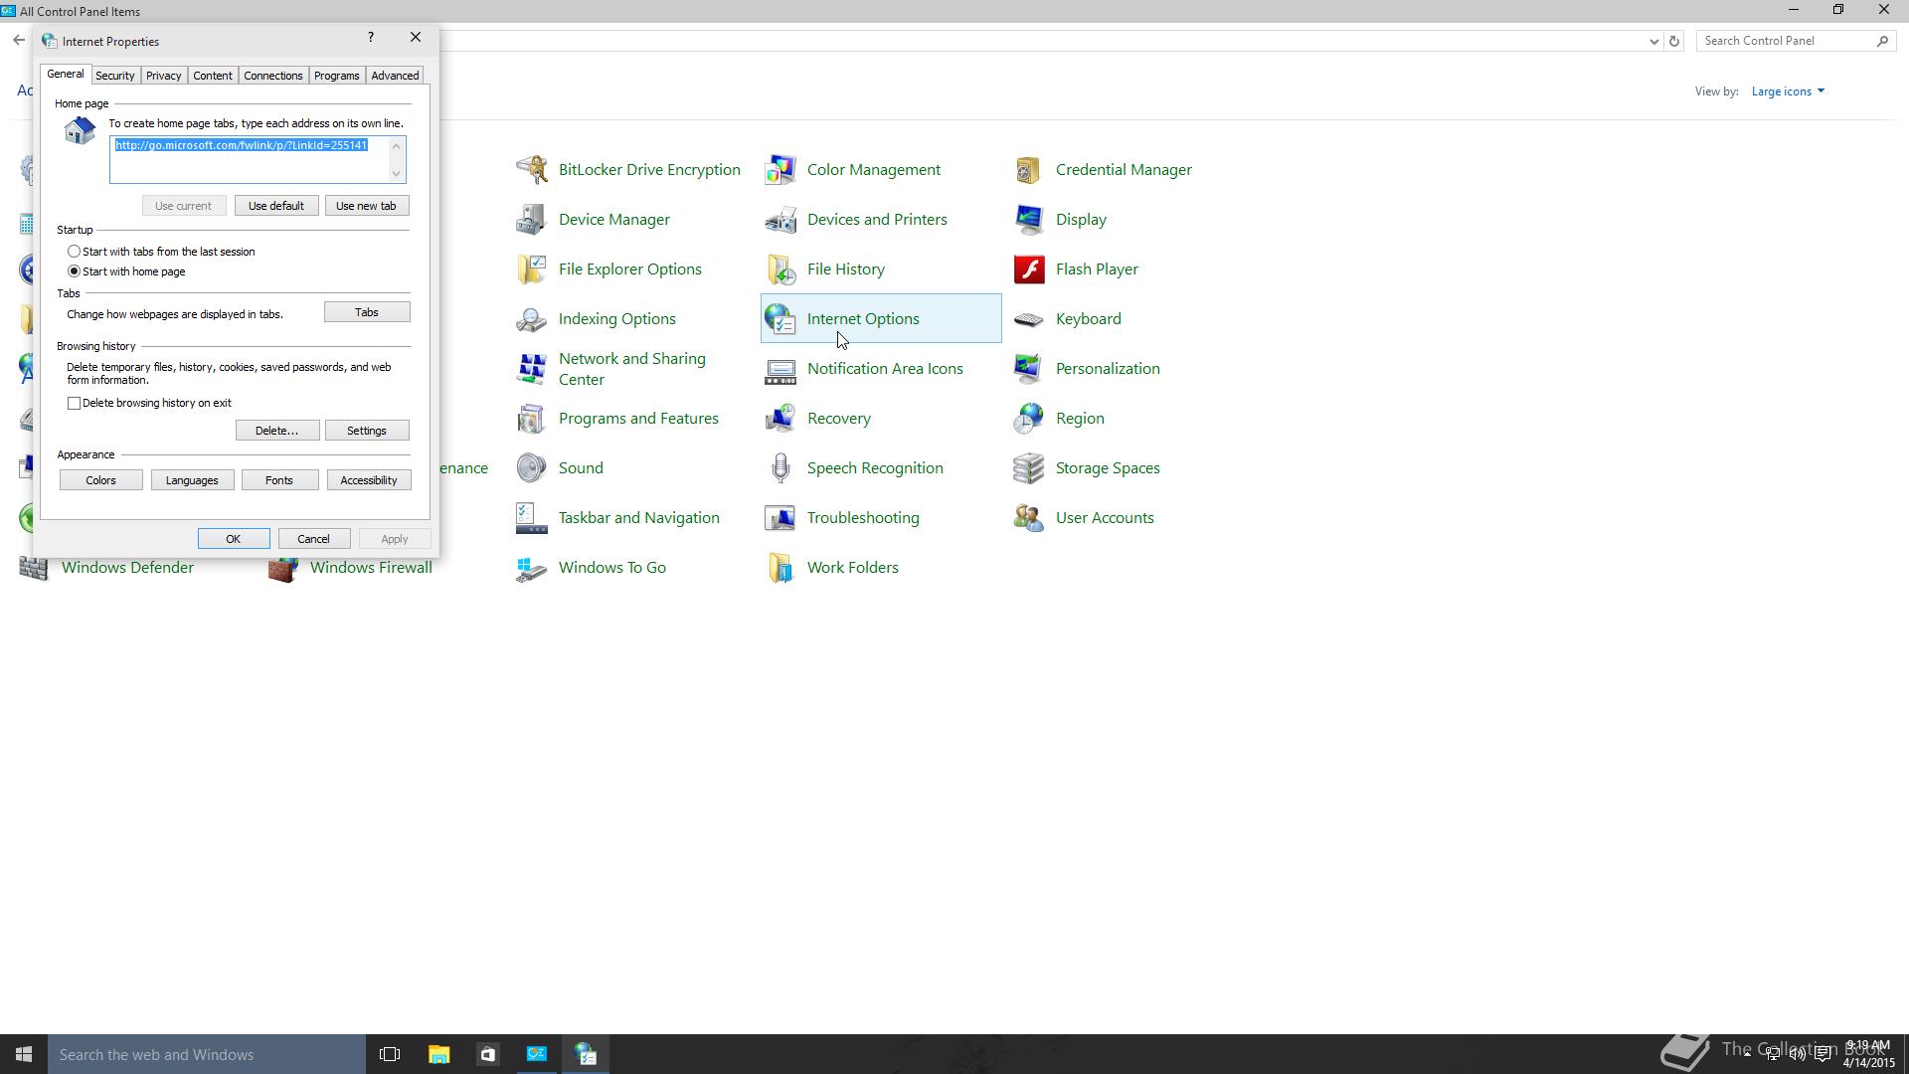The width and height of the screenshot is (1909, 1074).
Task: Switch to the Advanced tab
Action: point(395,76)
